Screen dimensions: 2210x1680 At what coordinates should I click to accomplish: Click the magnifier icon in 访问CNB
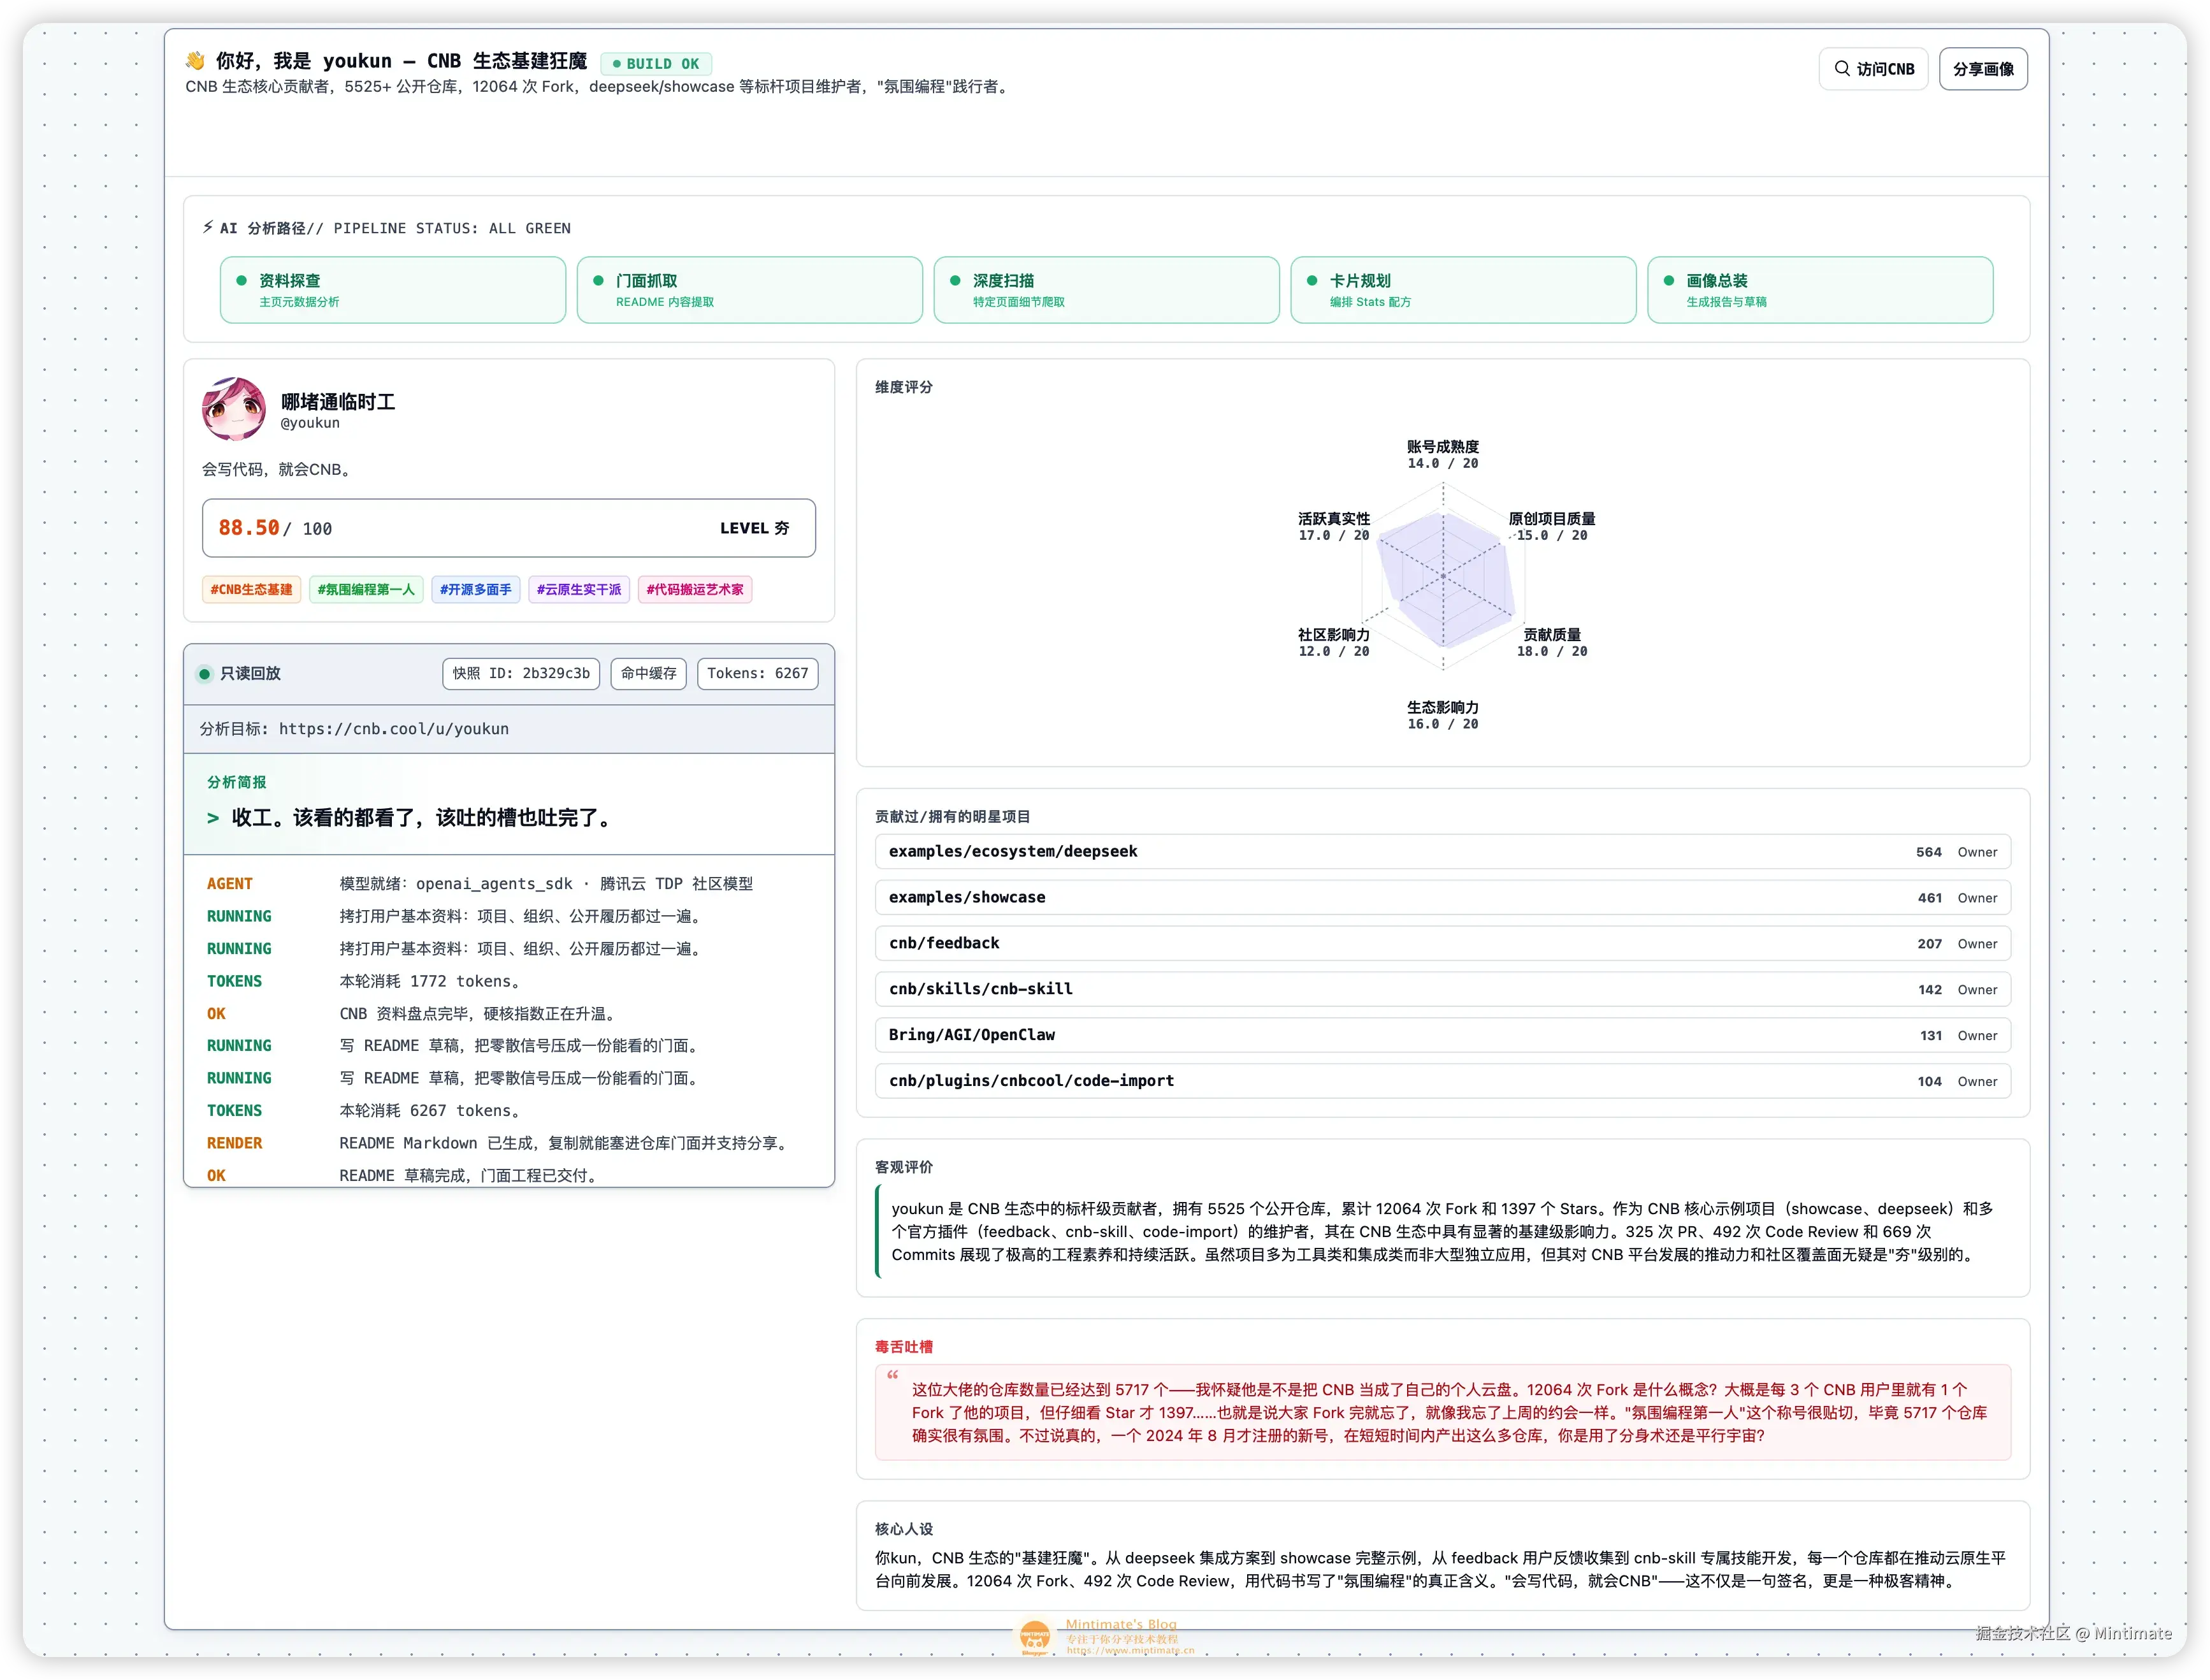1841,69
